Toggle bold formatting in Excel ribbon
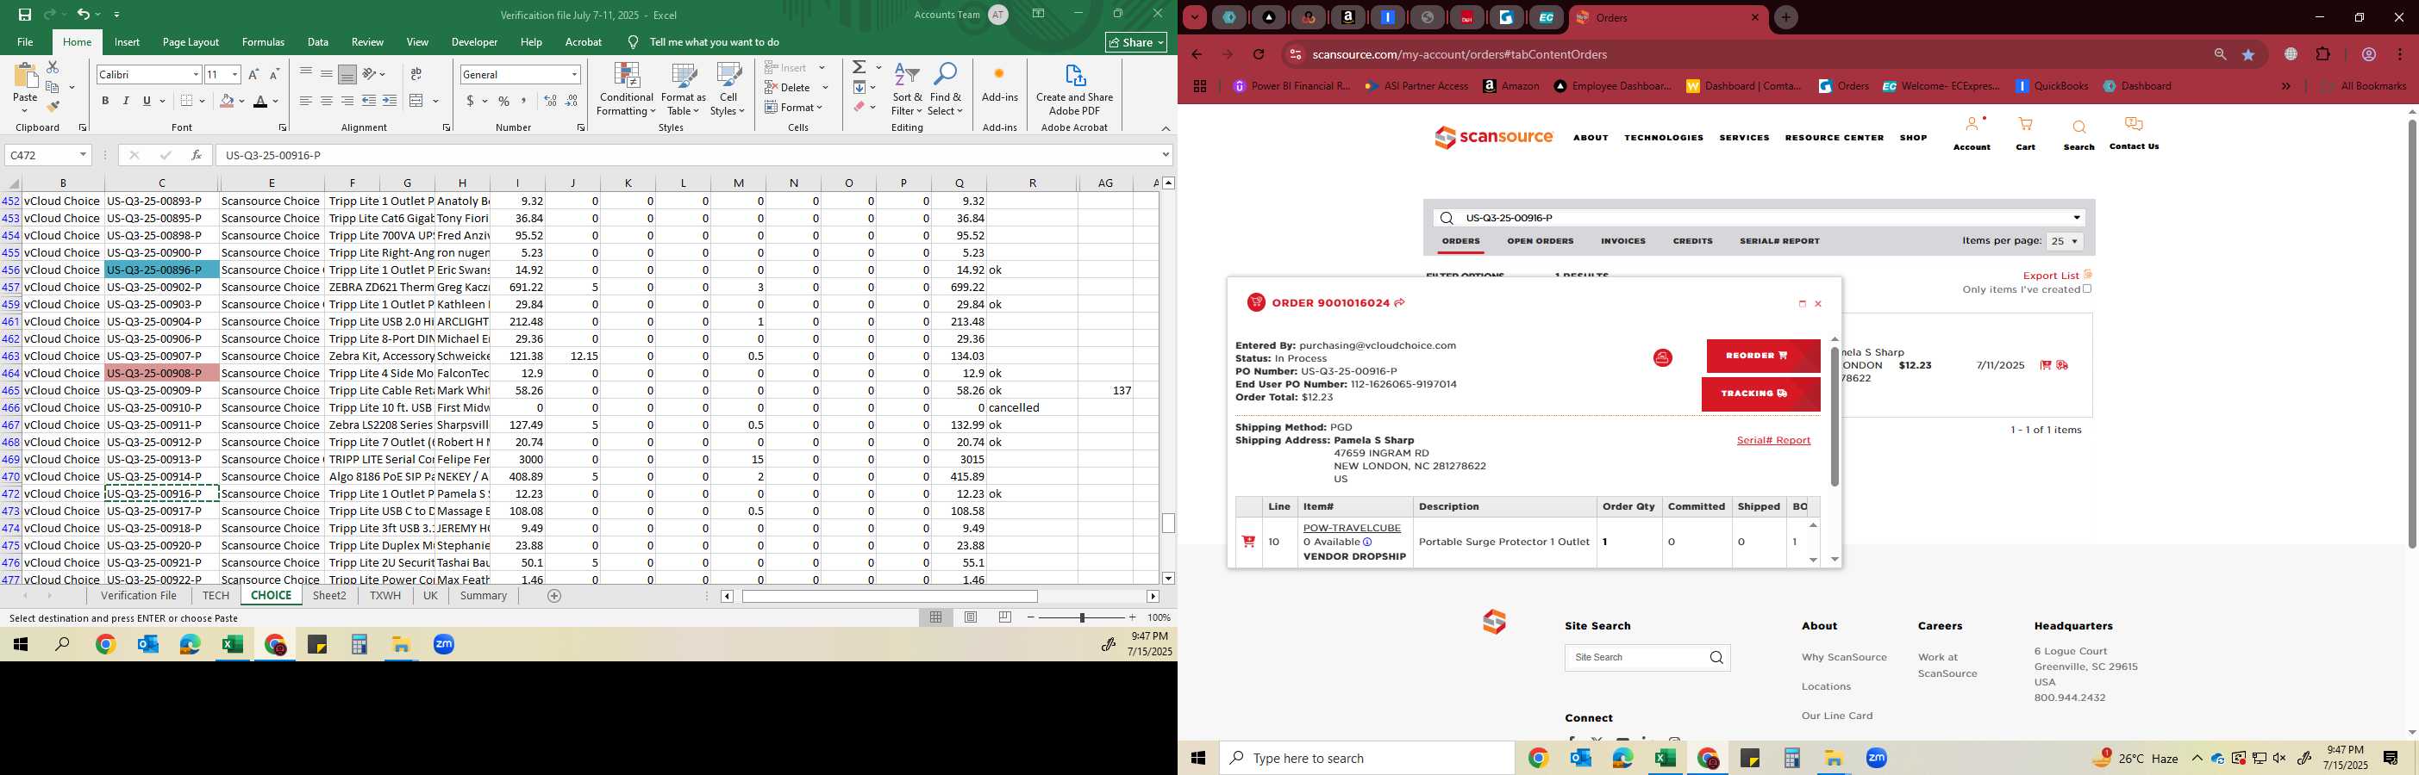This screenshot has height=775, width=2419. [105, 102]
